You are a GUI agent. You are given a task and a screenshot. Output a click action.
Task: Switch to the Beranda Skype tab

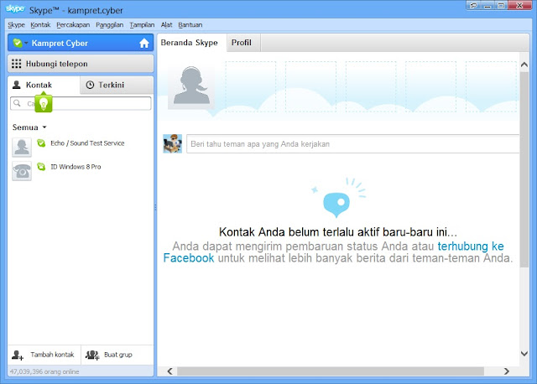192,43
